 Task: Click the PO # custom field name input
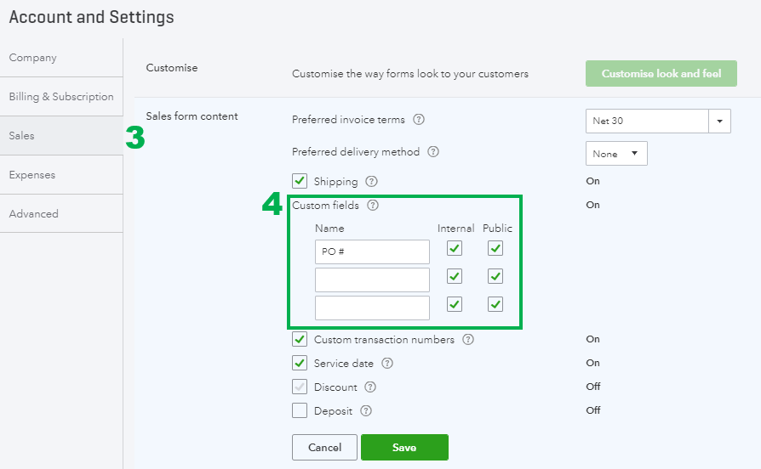tap(372, 251)
